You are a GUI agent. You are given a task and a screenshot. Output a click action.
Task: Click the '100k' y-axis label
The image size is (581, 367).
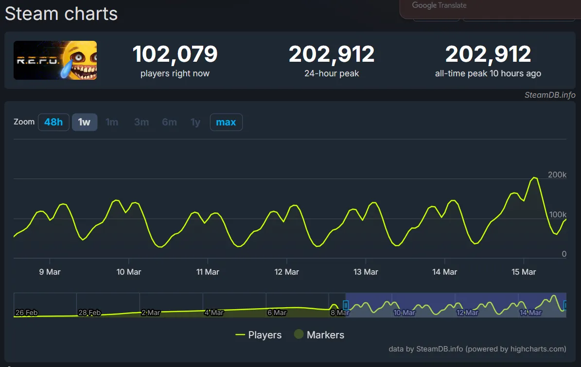(x=558, y=214)
